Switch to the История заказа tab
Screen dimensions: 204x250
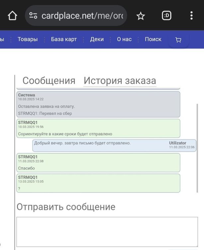click(120, 81)
